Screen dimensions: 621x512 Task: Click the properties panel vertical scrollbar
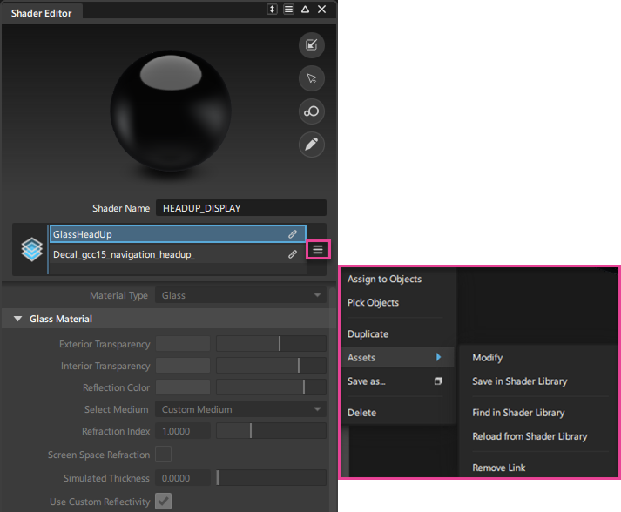point(333,399)
